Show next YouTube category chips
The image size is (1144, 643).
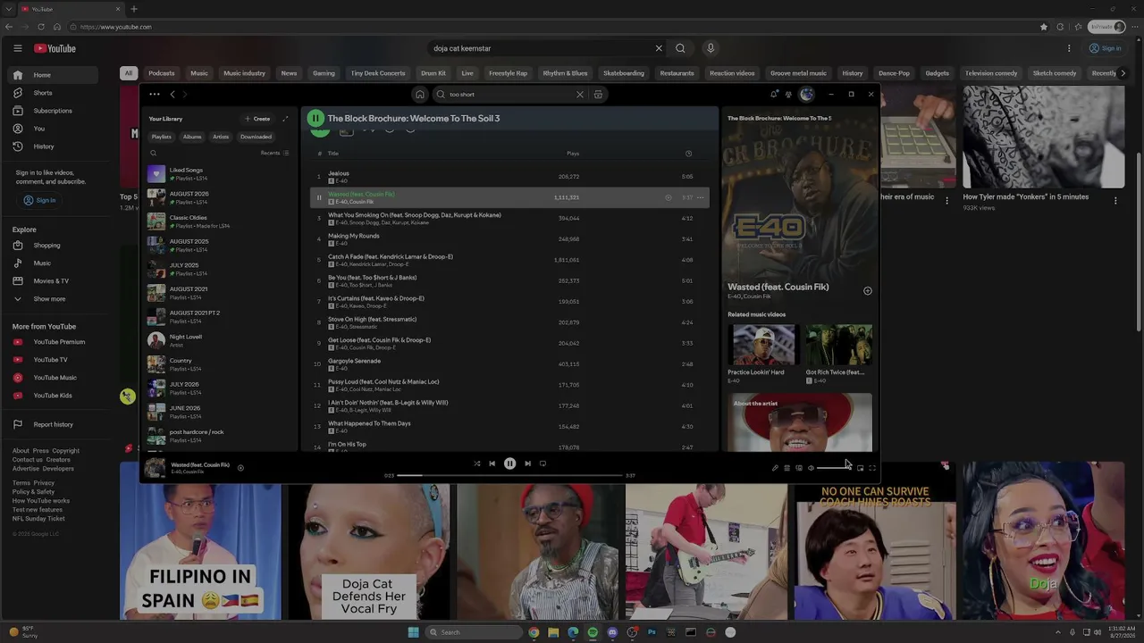(1123, 73)
